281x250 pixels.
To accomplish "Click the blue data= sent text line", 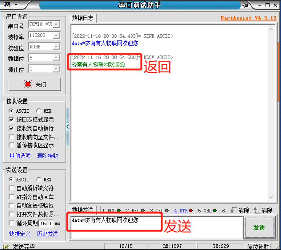I will click(105, 43).
